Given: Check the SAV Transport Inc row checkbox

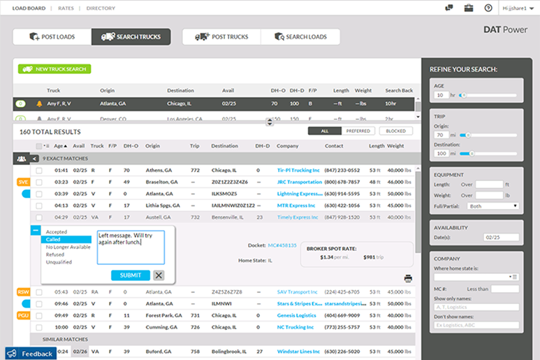Looking at the screenshot, I should coord(39,292).
